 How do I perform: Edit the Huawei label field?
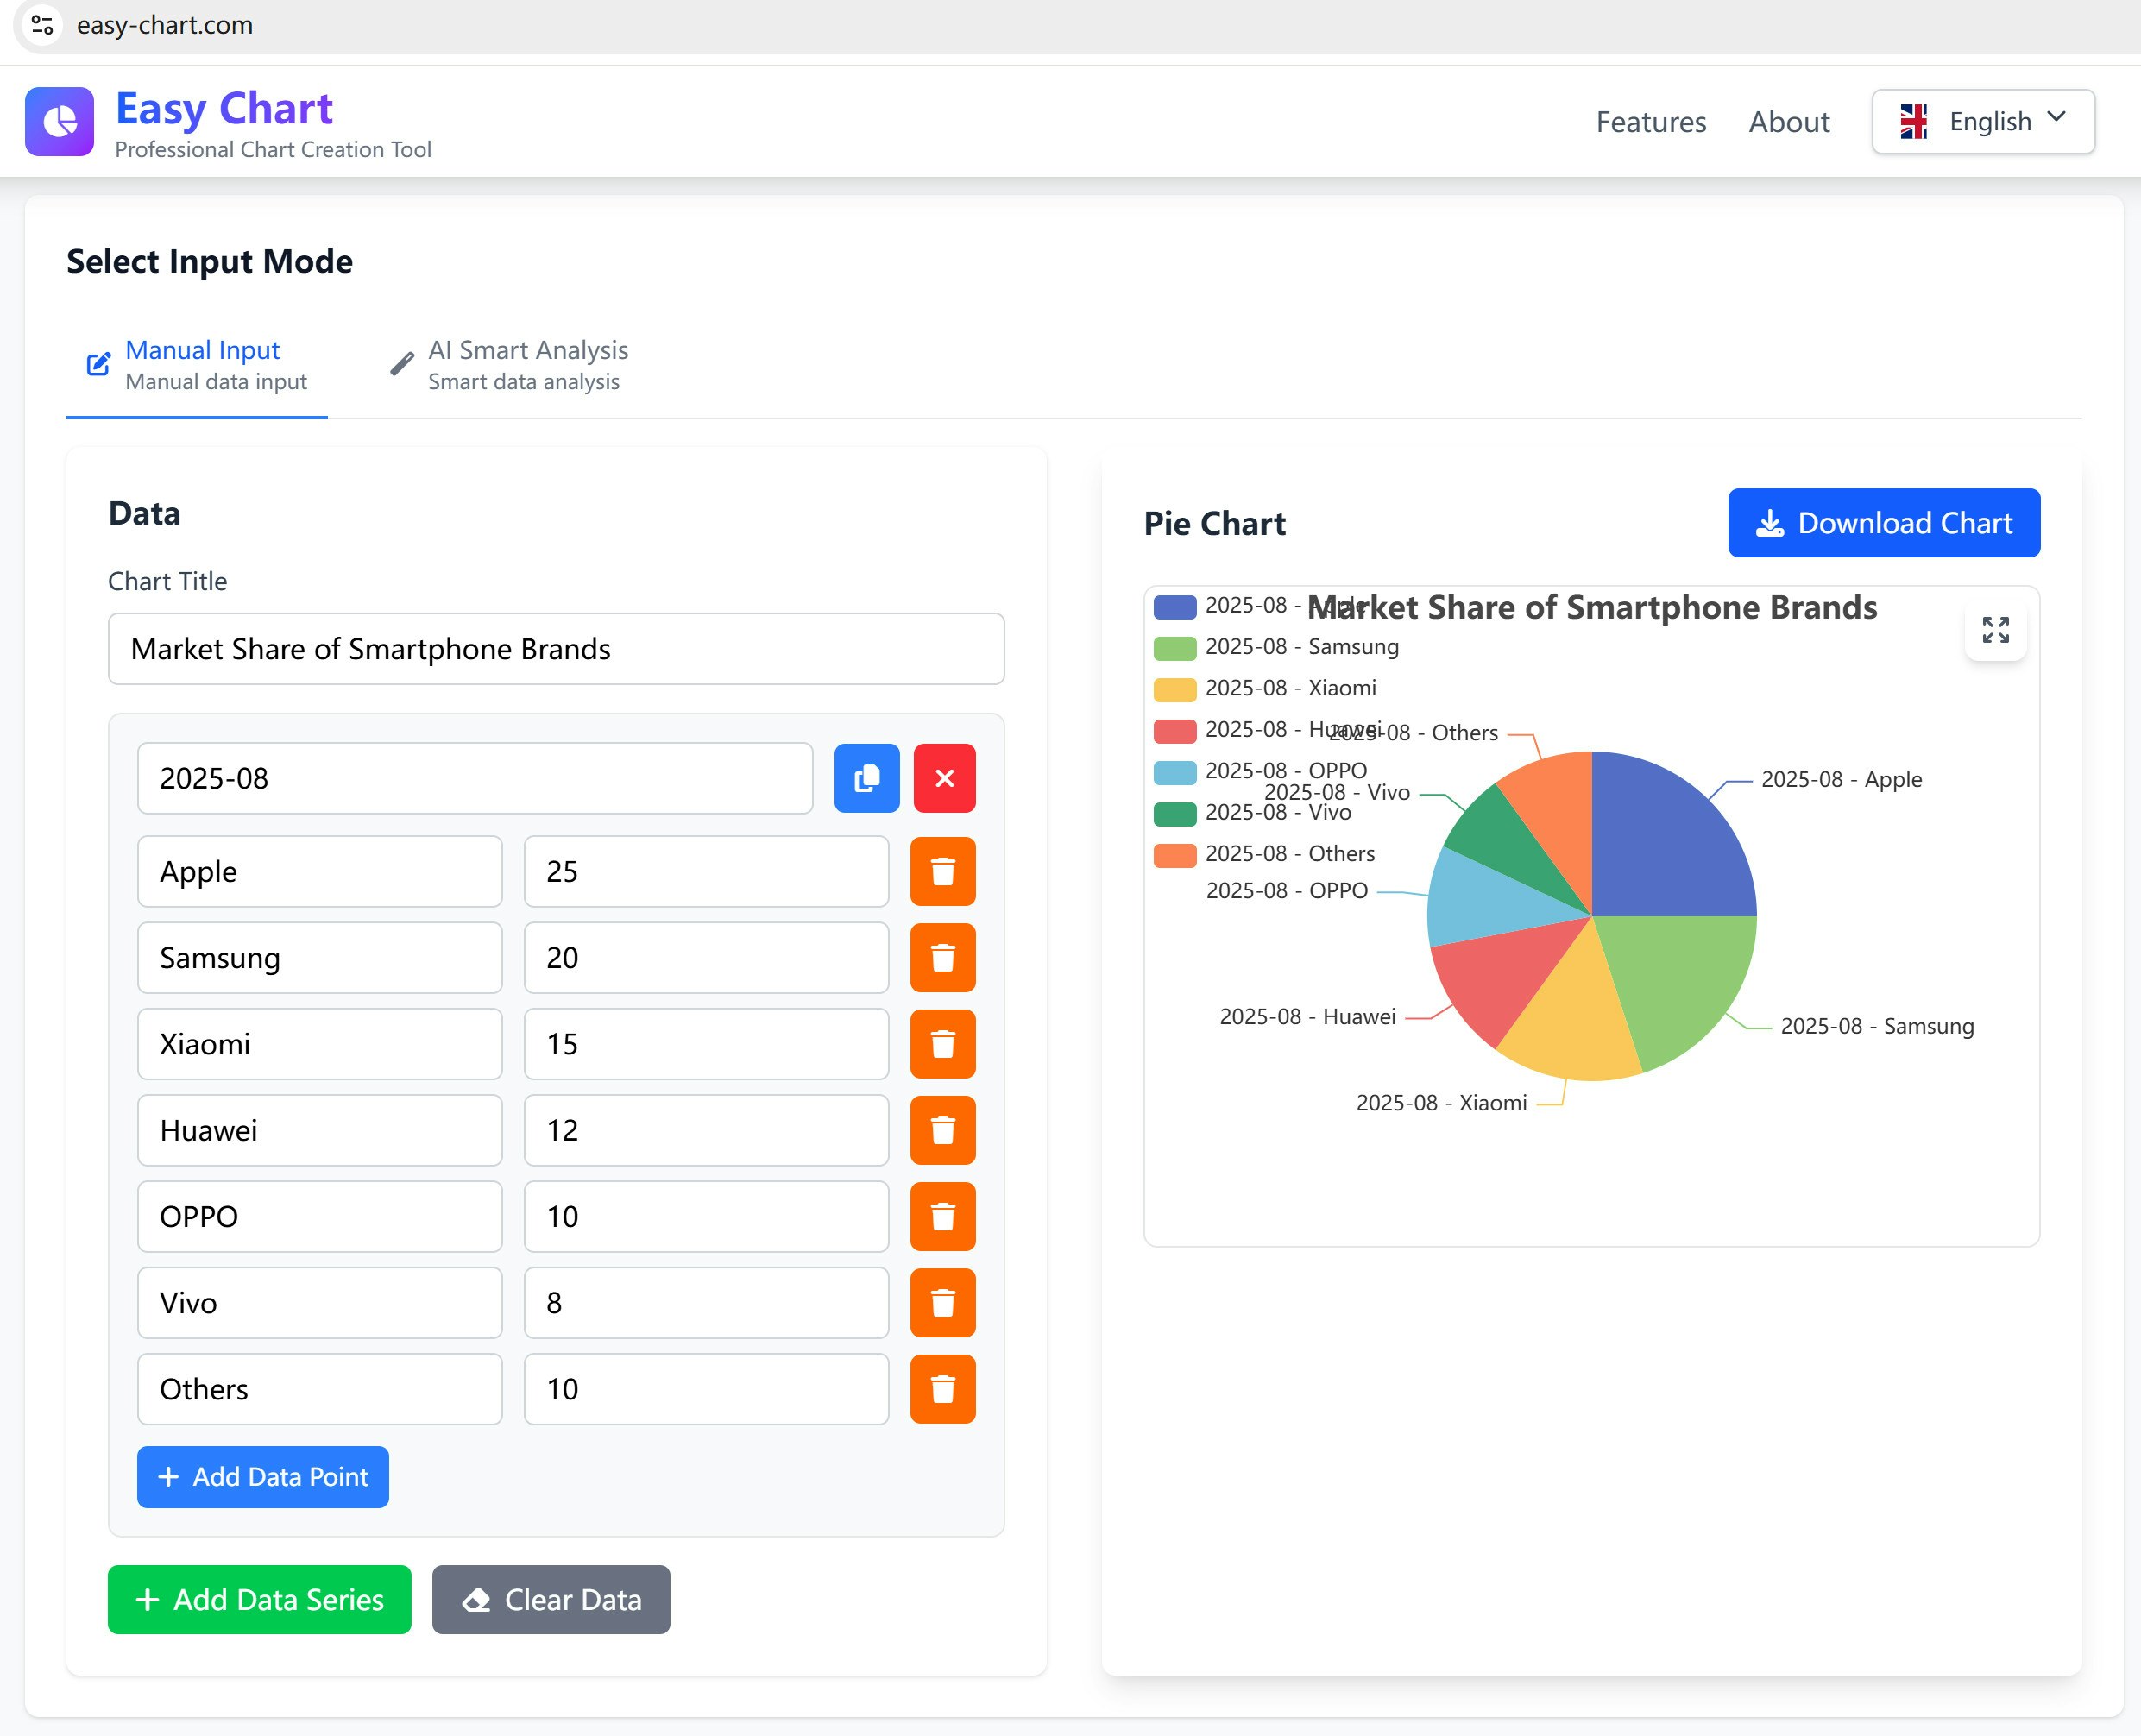click(x=320, y=1130)
